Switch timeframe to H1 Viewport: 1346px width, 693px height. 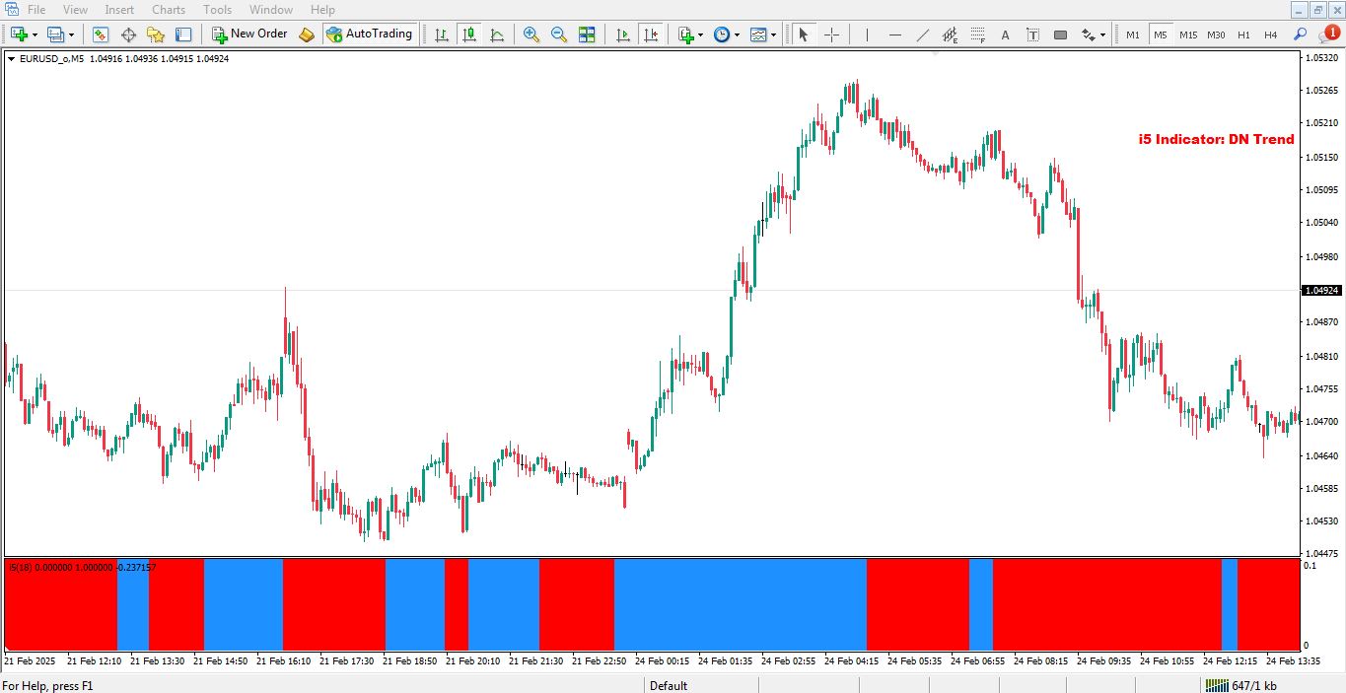click(1243, 35)
